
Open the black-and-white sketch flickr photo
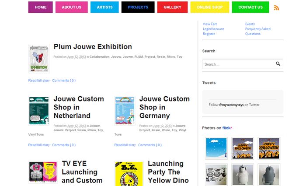[216, 175]
